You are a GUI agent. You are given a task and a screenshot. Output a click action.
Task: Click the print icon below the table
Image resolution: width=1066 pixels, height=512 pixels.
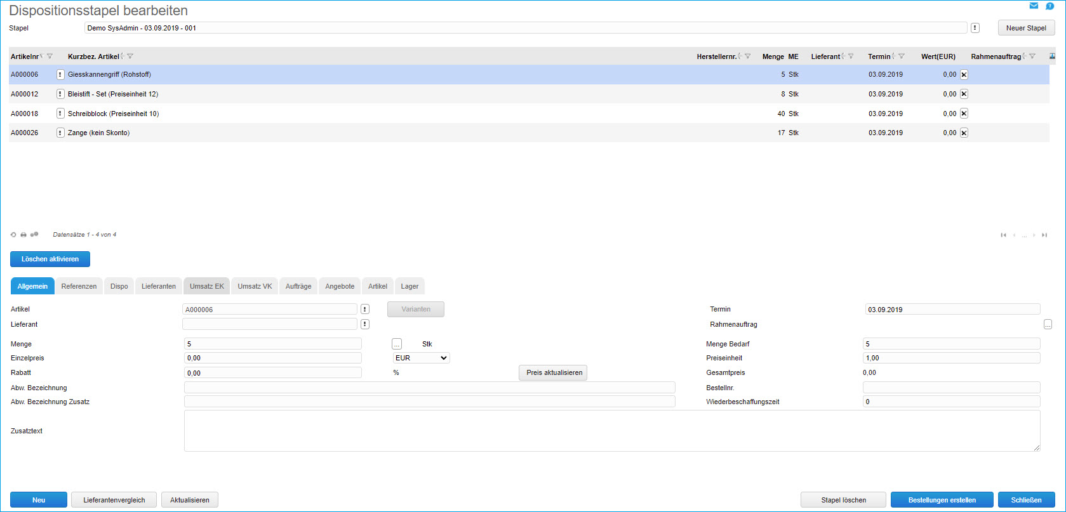[23, 235]
